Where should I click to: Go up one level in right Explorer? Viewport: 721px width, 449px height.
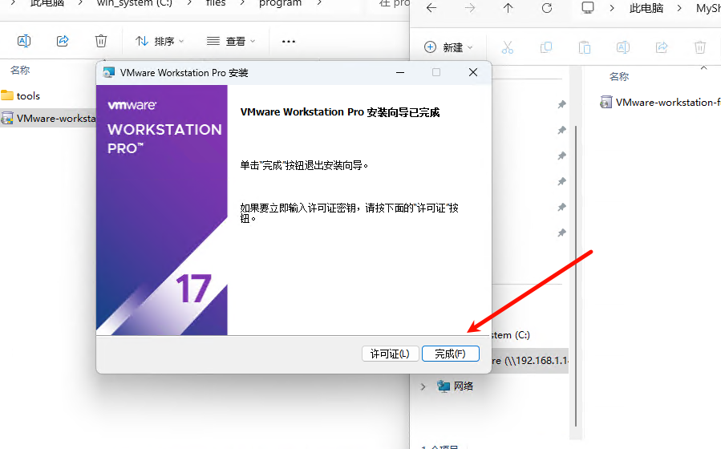click(508, 8)
